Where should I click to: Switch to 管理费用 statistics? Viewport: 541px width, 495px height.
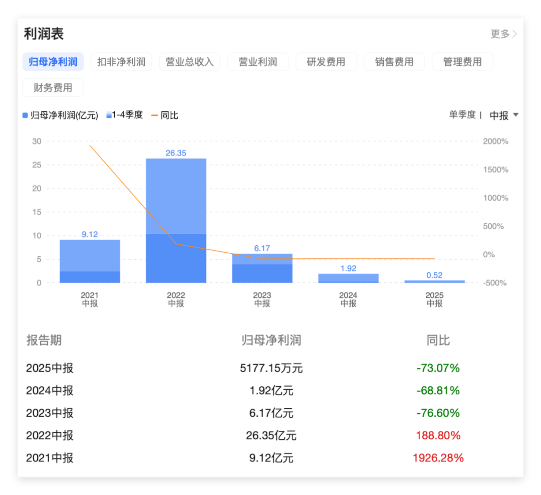coord(462,62)
